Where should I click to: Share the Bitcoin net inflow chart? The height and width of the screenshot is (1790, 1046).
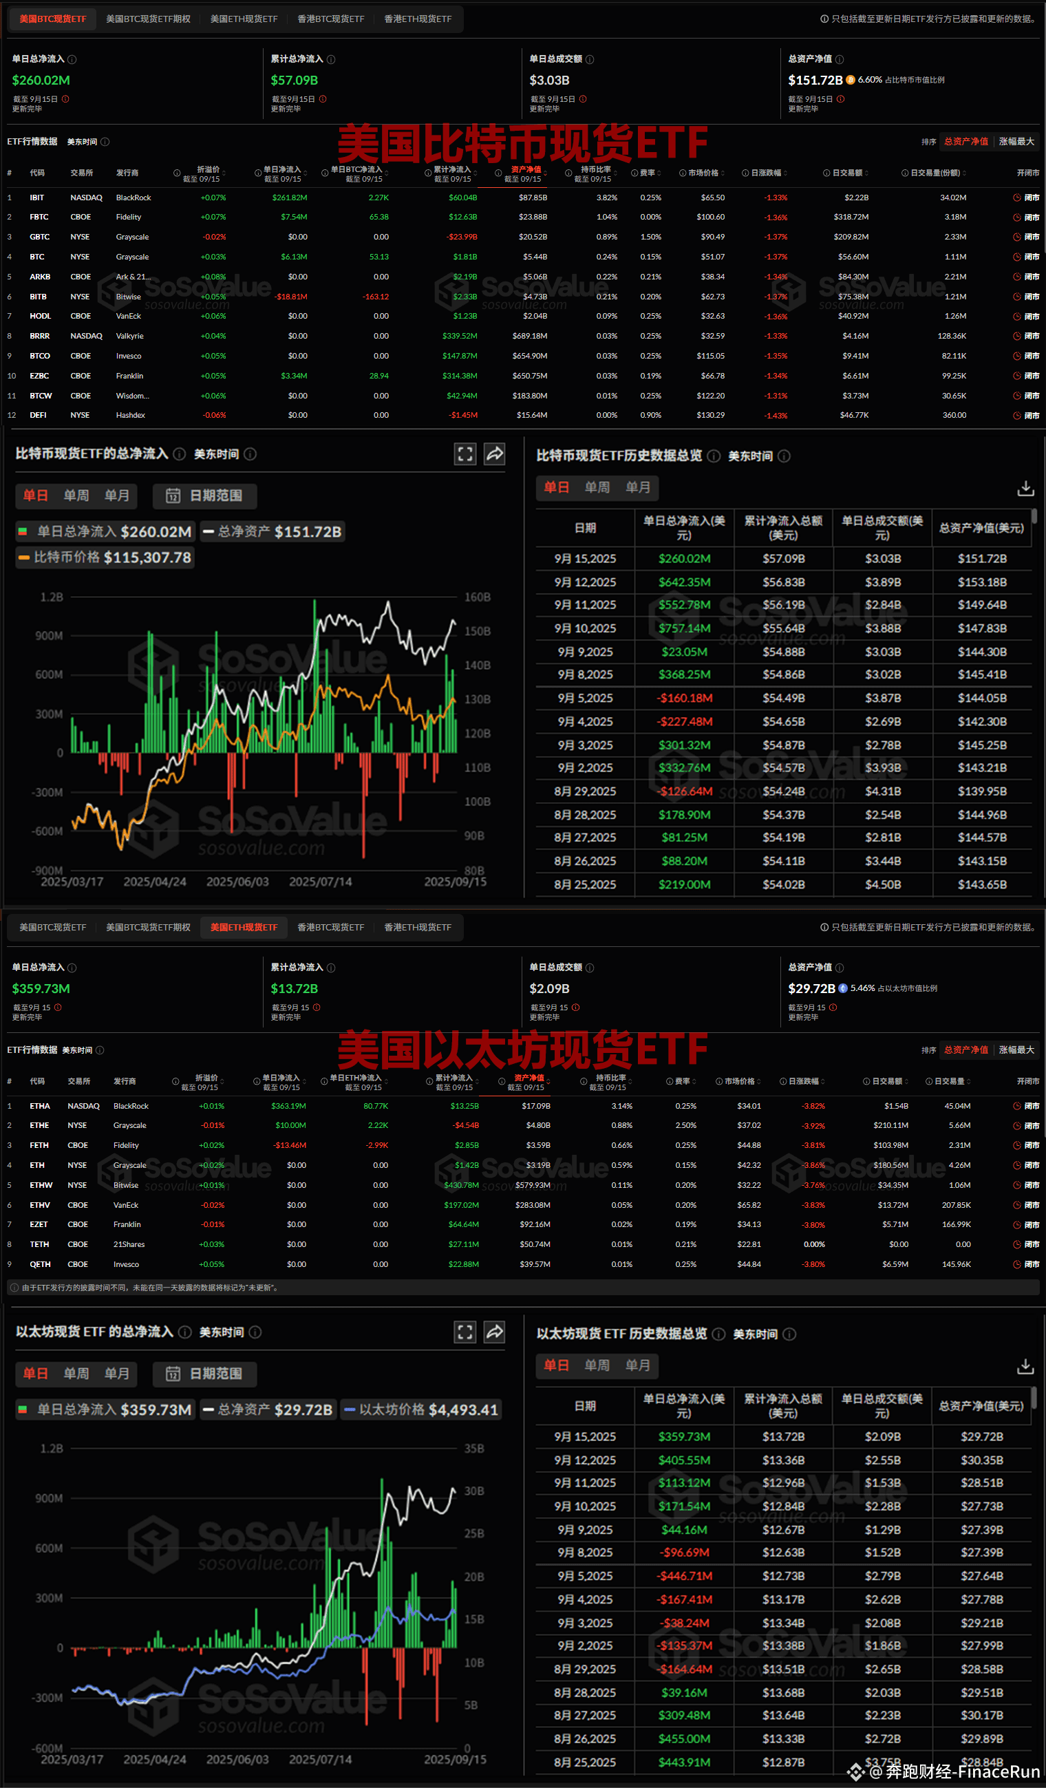click(x=494, y=455)
